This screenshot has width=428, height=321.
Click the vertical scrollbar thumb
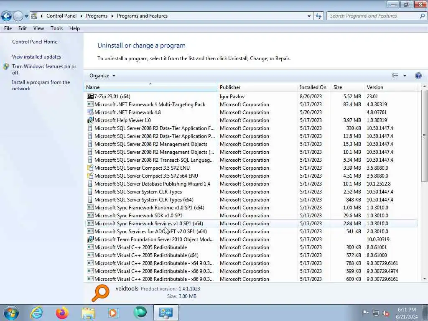tap(424, 136)
